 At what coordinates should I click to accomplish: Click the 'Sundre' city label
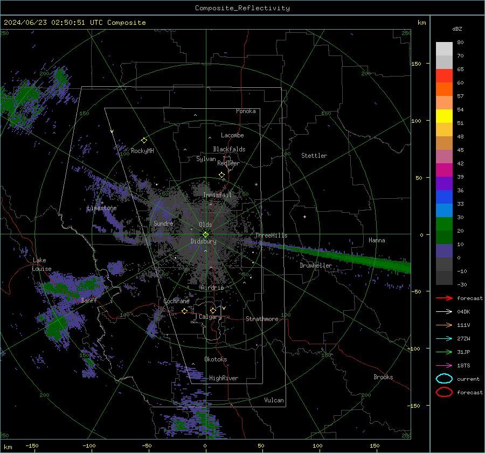point(163,223)
